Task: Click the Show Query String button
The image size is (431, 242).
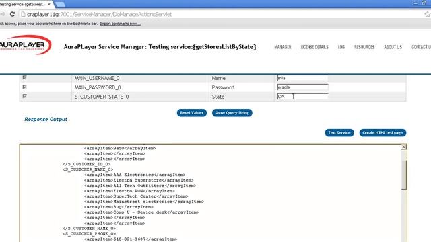Action: (232, 113)
